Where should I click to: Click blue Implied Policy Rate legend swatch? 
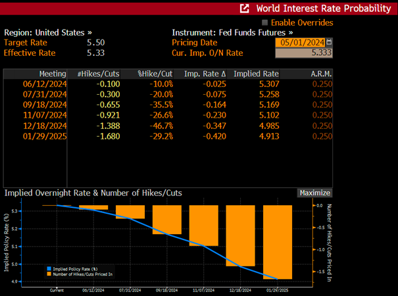click(49, 268)
